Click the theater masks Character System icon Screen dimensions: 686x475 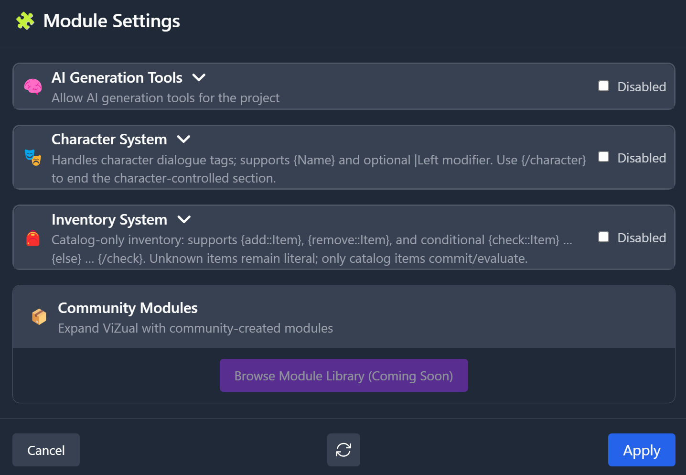click(x=32, y=158)
